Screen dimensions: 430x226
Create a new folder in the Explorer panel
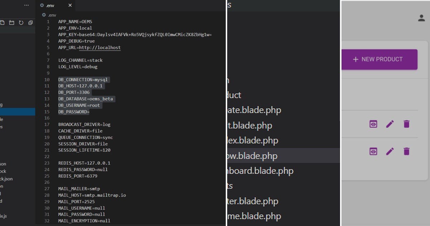point(11,22)
